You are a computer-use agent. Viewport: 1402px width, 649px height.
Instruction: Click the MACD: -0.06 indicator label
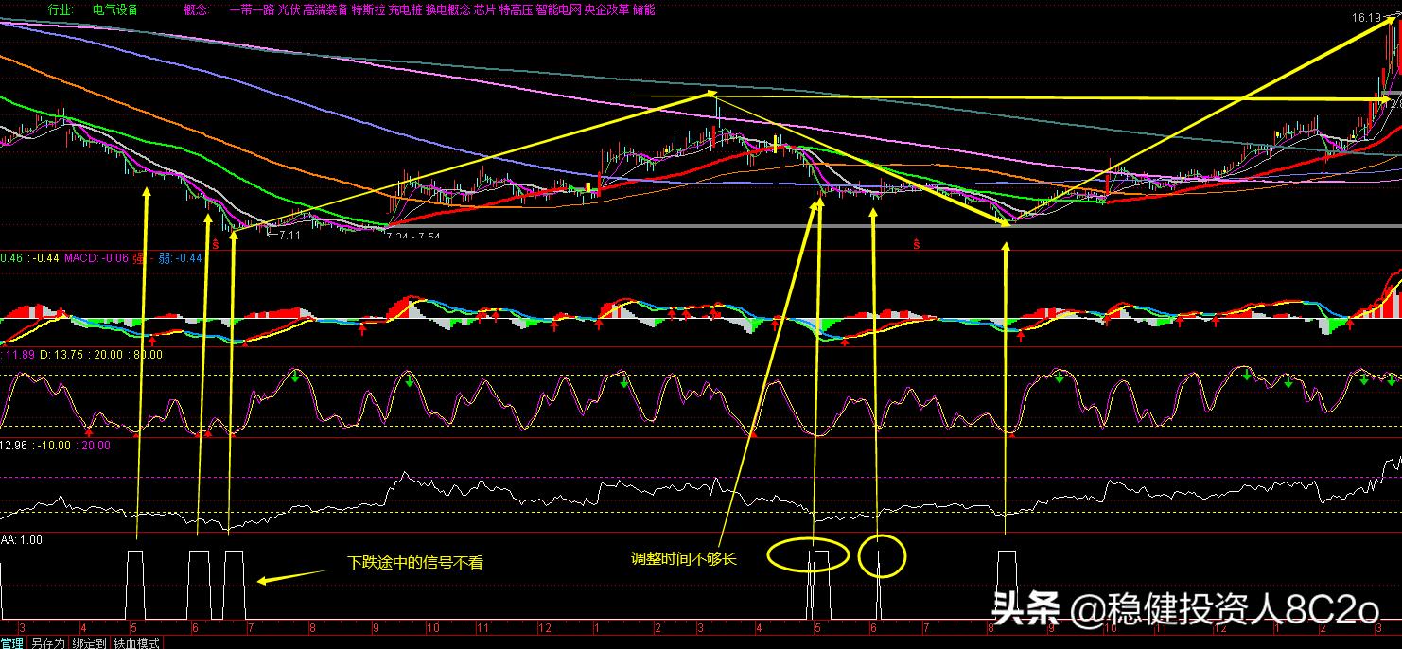coord(96,258)
